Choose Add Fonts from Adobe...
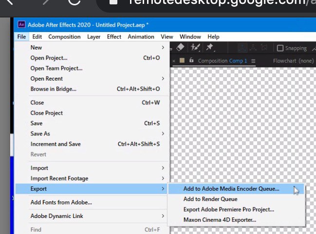This screenshot has width=316, height=234. click(x=92, y=202)
